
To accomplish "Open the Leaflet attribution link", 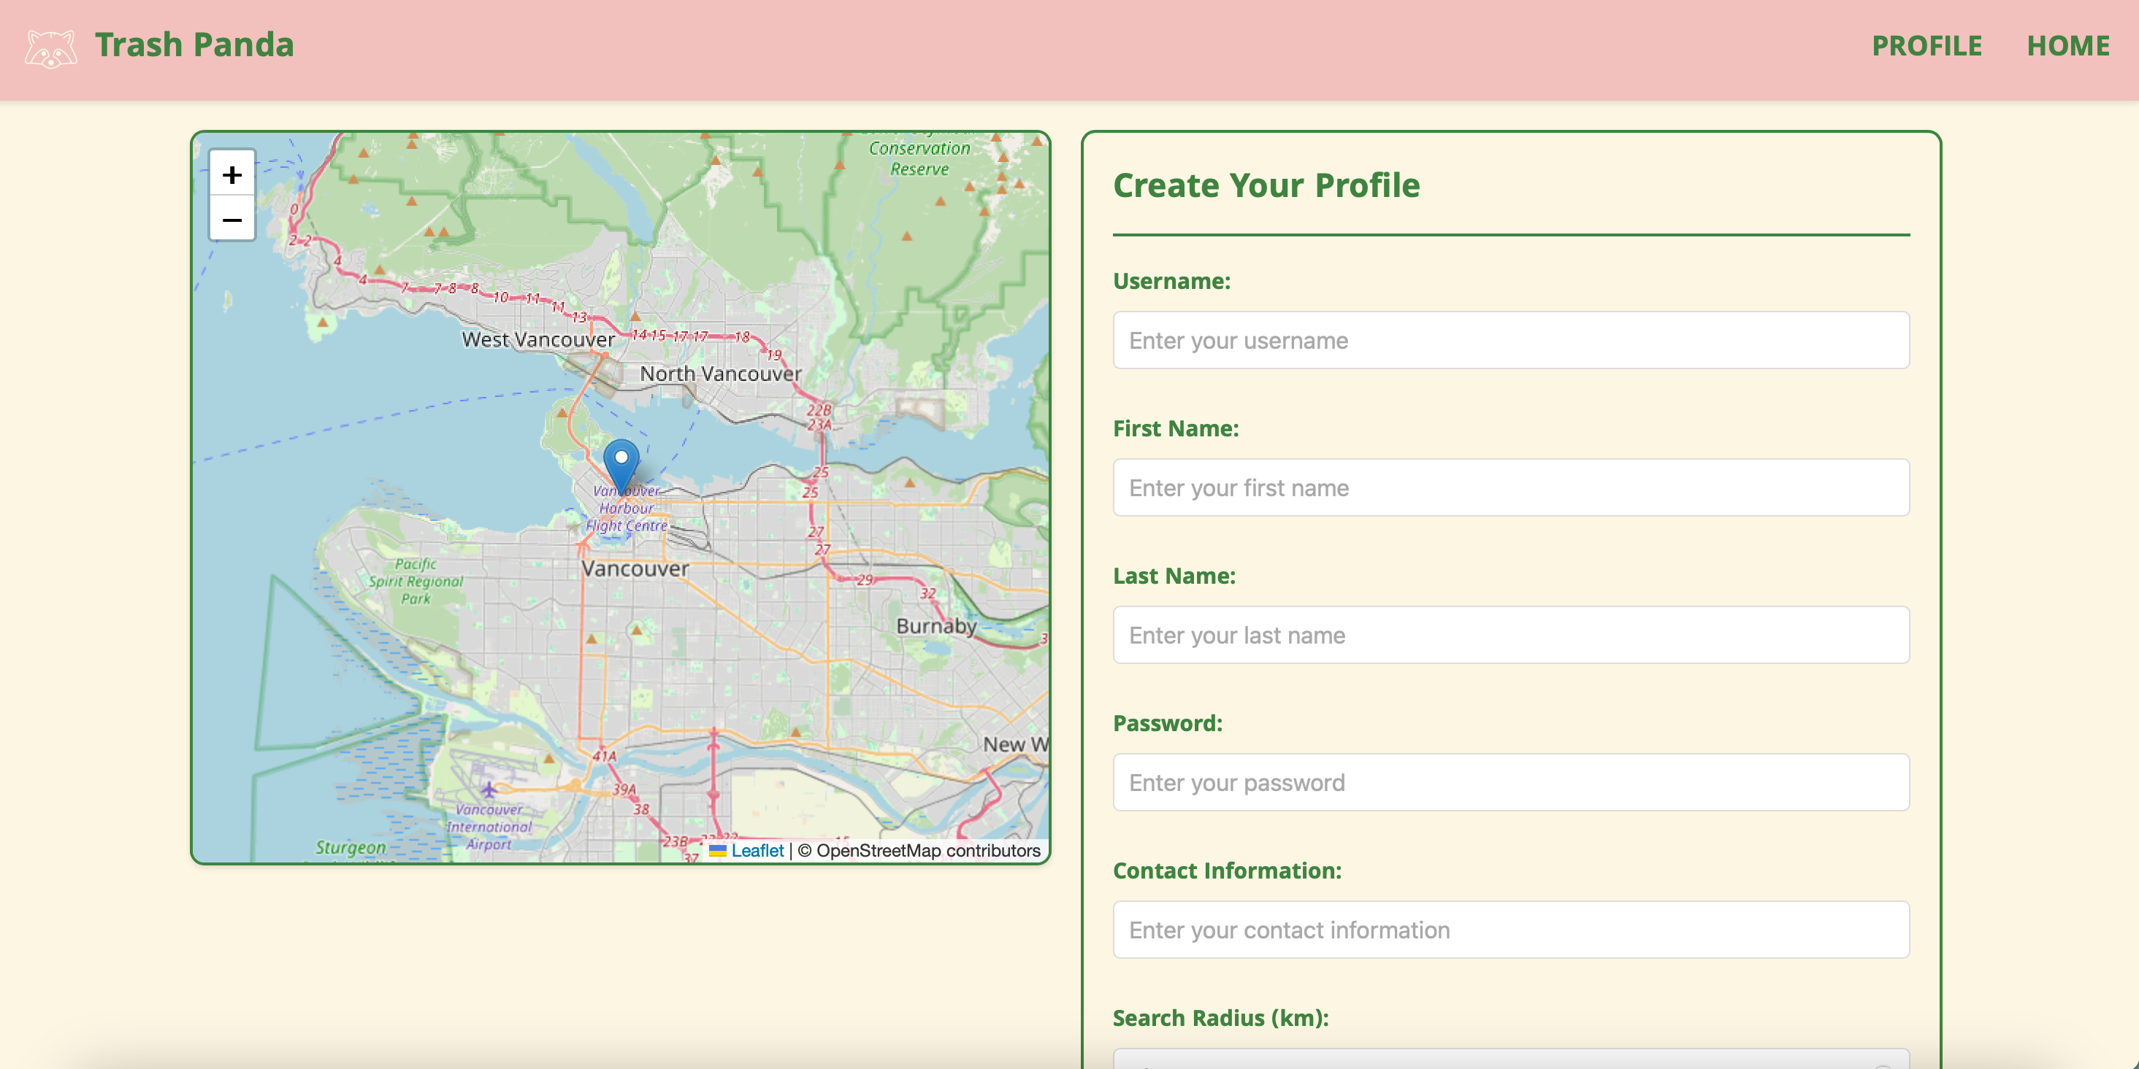I will click(x=757, y=851).
